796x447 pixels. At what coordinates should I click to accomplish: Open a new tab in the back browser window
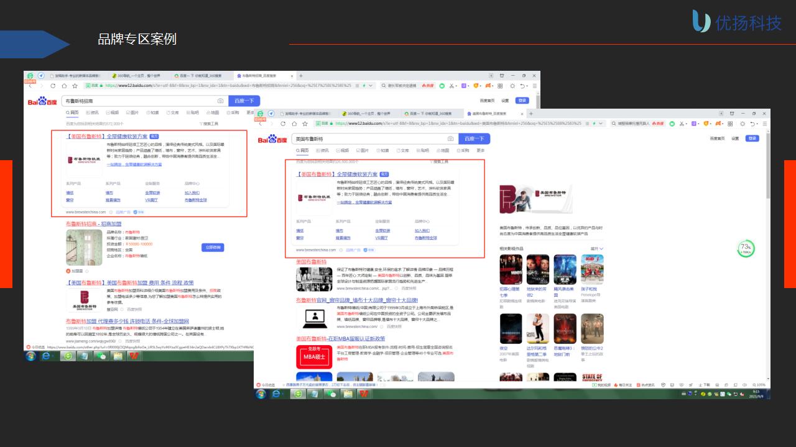click(x=301, y=76)
